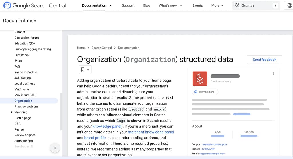Click the sidebar vertical scrollbar
This screenshot has width=293, height=159.
pyautogui.click(x=60, y=112)
